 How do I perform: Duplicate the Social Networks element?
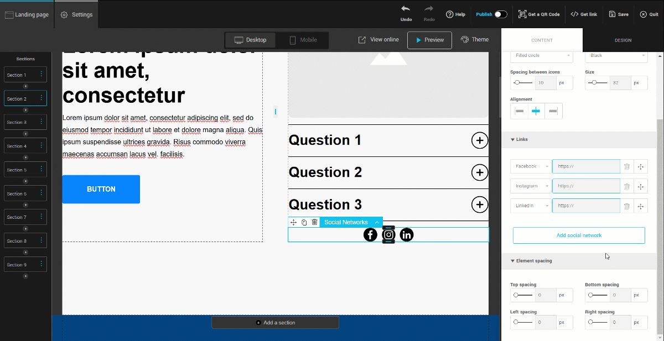[304, 222]
